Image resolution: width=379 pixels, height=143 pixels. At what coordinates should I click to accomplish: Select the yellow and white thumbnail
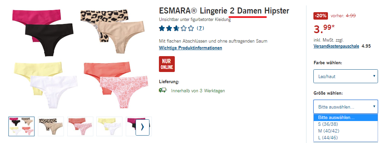tap(109, 126)
